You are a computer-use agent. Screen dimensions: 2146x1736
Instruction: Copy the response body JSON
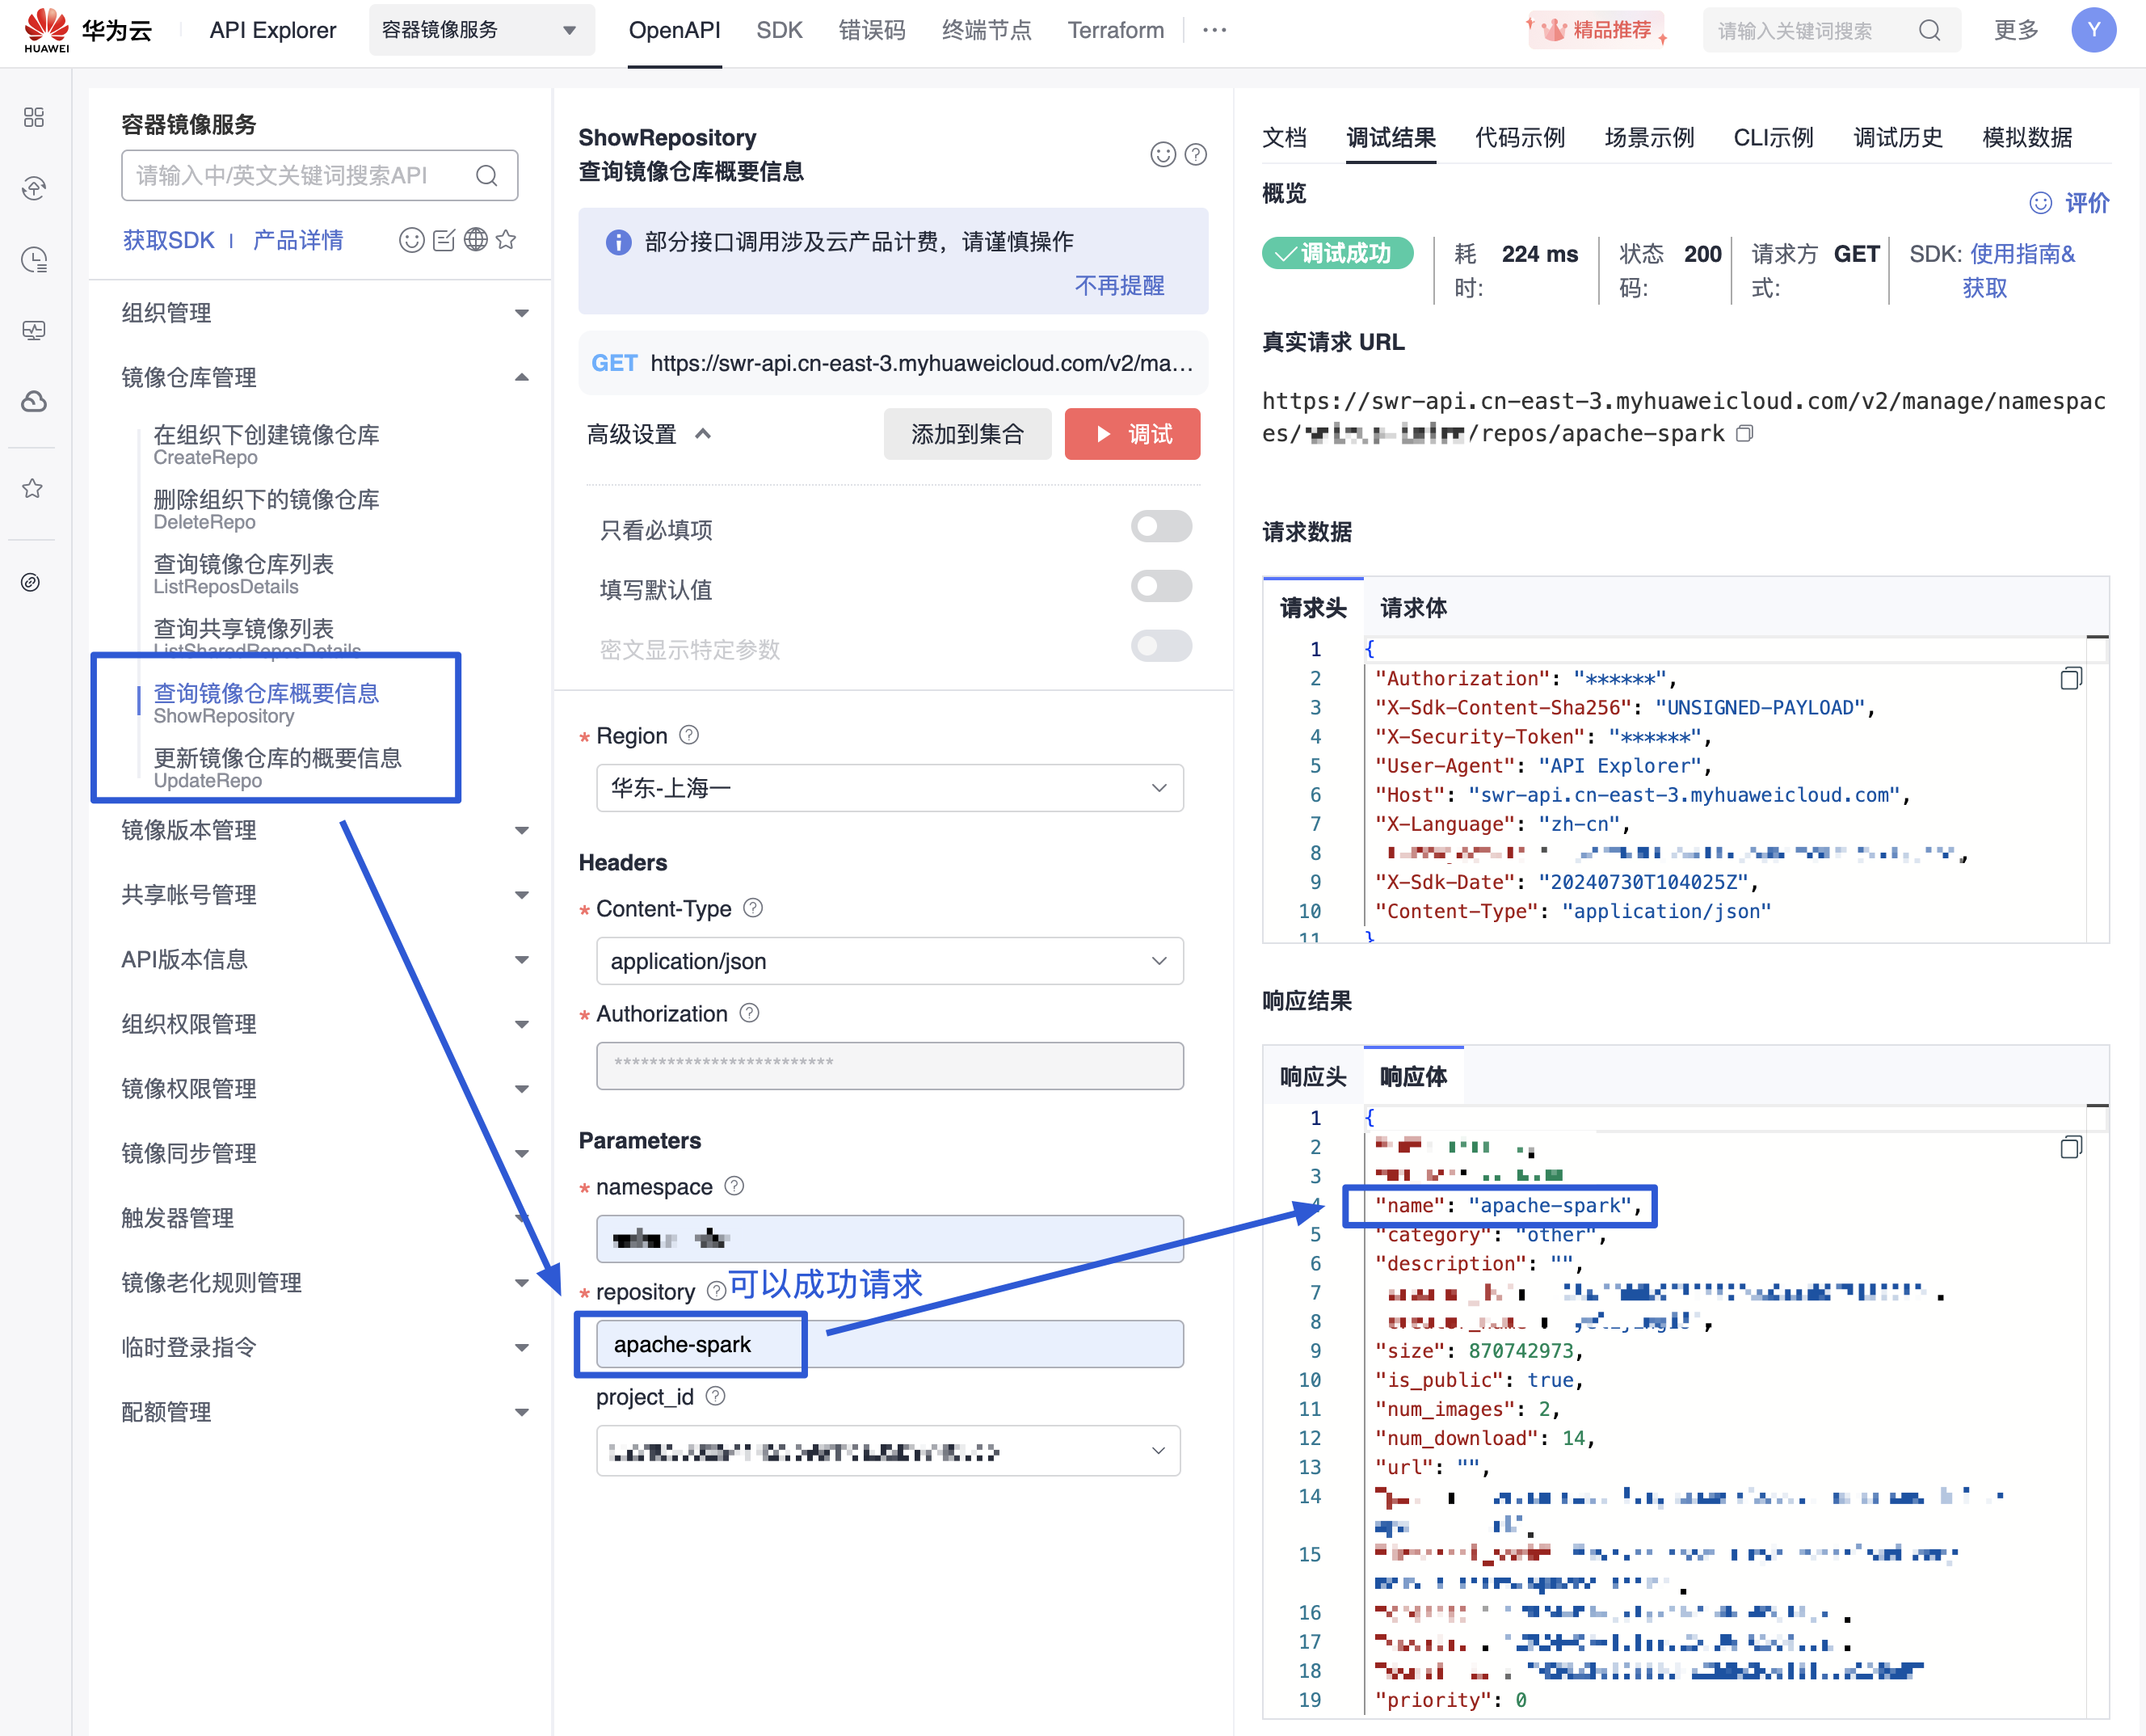point(2071,1148)
